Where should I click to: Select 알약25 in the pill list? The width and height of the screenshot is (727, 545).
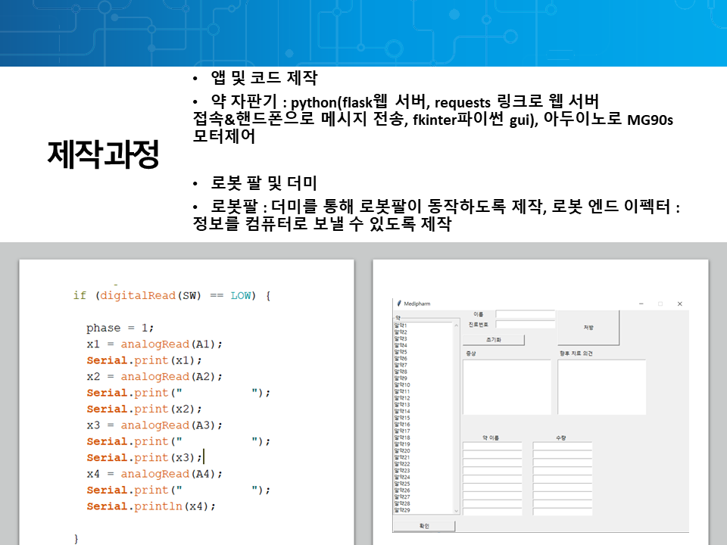pyautogui.click(x=402, y=484)
